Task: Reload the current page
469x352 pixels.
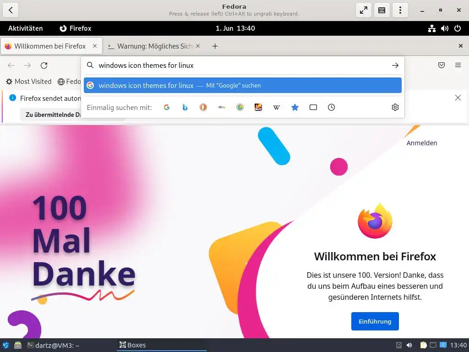Action: click(44, 65)
